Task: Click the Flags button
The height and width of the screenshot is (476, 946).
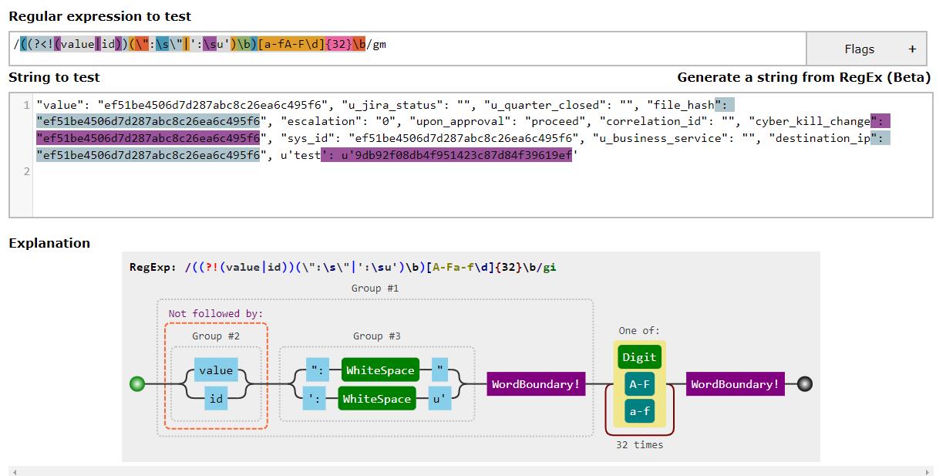Action: tap(858, 48)
